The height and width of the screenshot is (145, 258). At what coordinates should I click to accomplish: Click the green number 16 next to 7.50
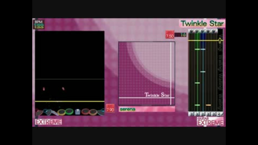[183, 35]
